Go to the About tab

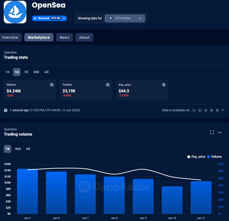coord(84,37)
